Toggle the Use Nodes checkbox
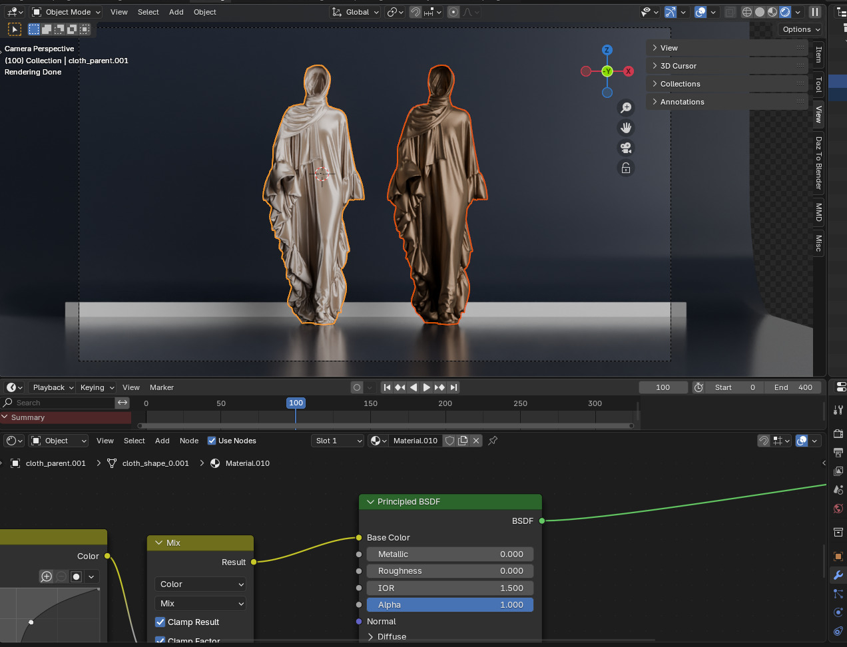This screenshot has width=847, height=647. 212,441
